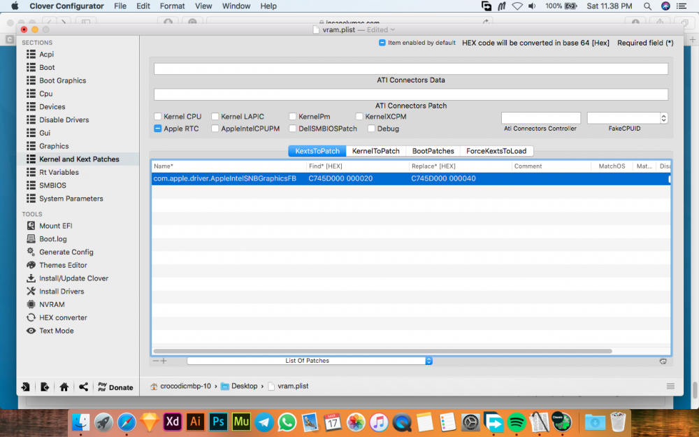This screenshot has width=699, height=437.
Task: Open Install/Update Clover tool
Action: (73, 278)
